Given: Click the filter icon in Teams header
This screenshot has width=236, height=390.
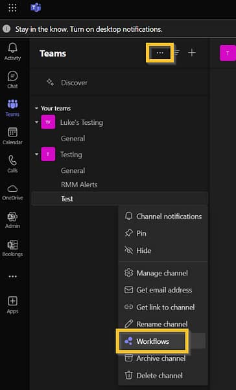Looking at the screenshot, I should click(x=177, y=53).
